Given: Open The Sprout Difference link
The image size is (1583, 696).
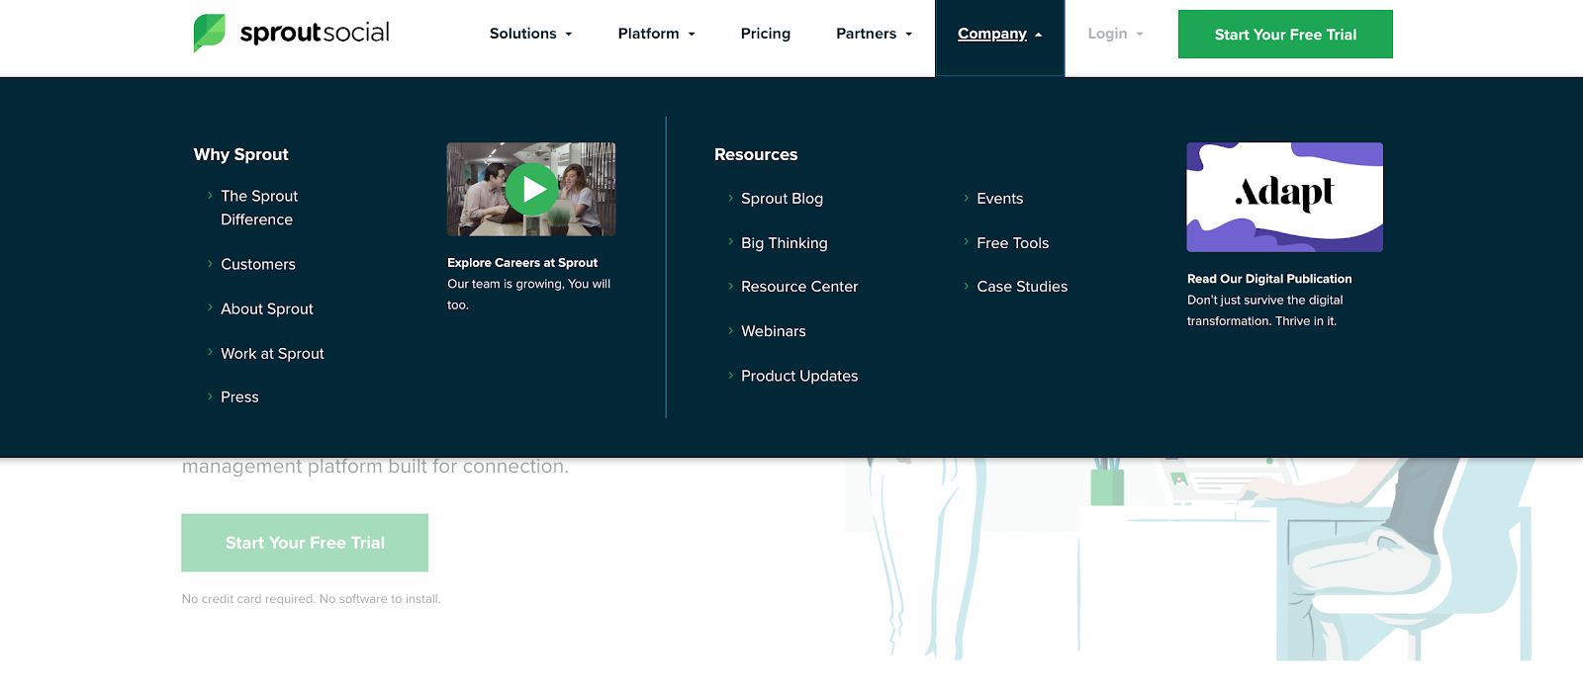Looking at the screenshot, I should (x=258, y=208).
